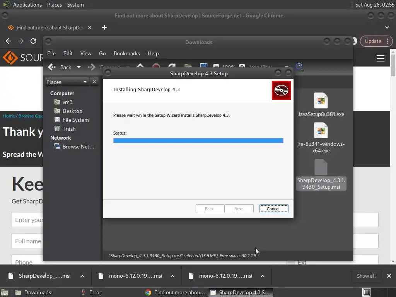The width and height of the screenshot is (396, 297).
Task: Click the selected file status bar text
Action: [x=183, y=256]
